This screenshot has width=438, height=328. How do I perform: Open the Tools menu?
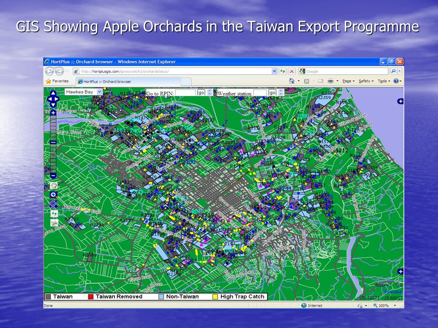point(384,81)
